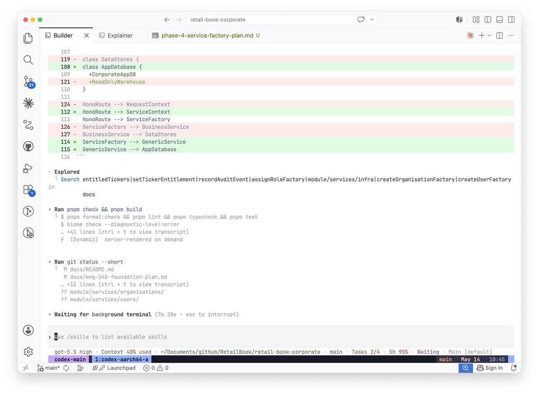Open notifications bell icon
Screen dimensions: 539x396
click(x=513, y=368)
